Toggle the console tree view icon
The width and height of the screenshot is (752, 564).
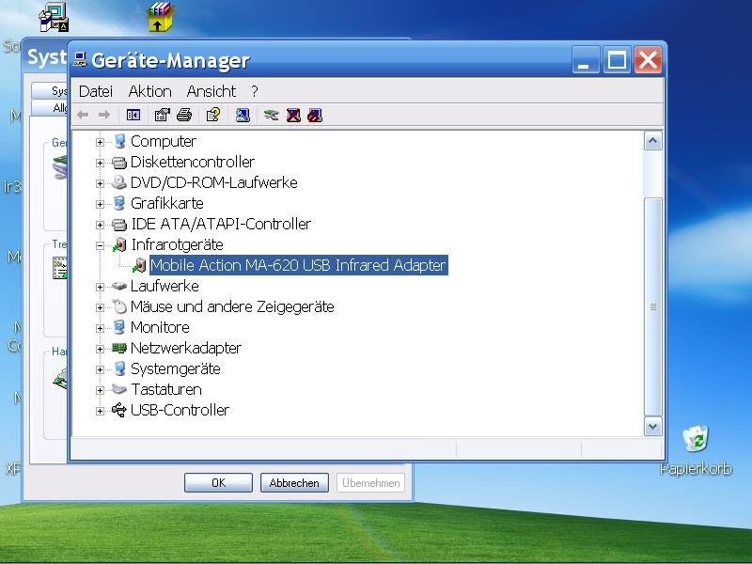(x=133, y=115)
